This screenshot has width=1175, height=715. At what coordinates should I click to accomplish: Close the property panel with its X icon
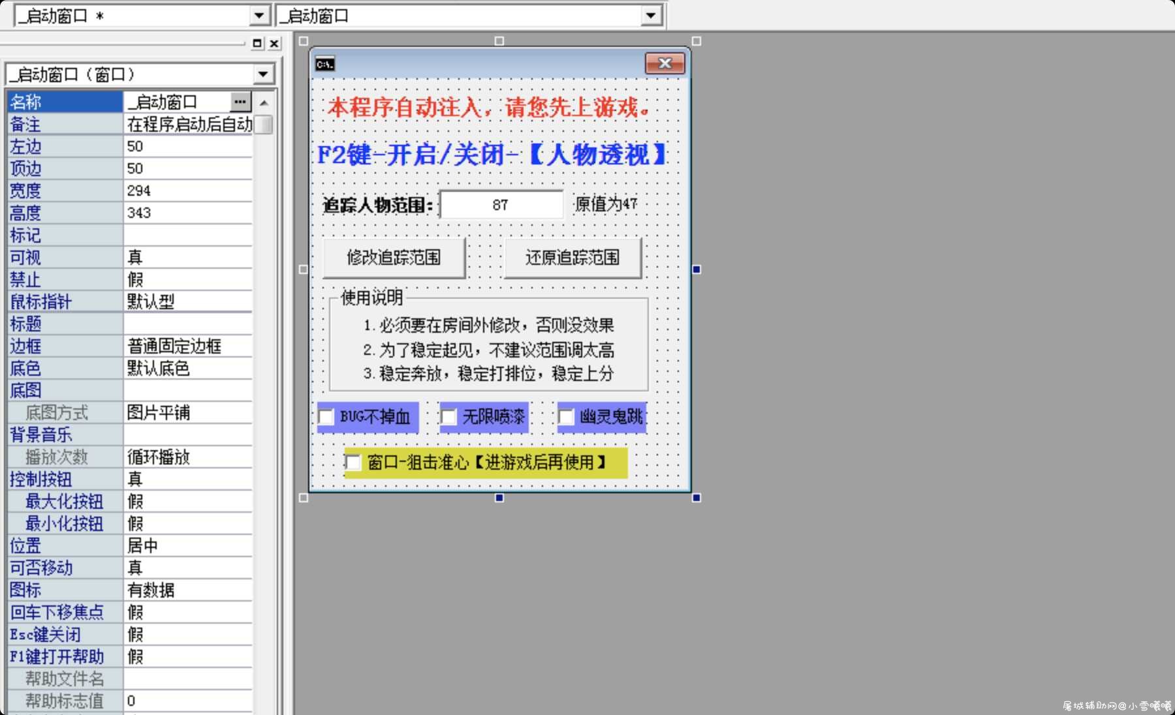click(x=274, y=43)
